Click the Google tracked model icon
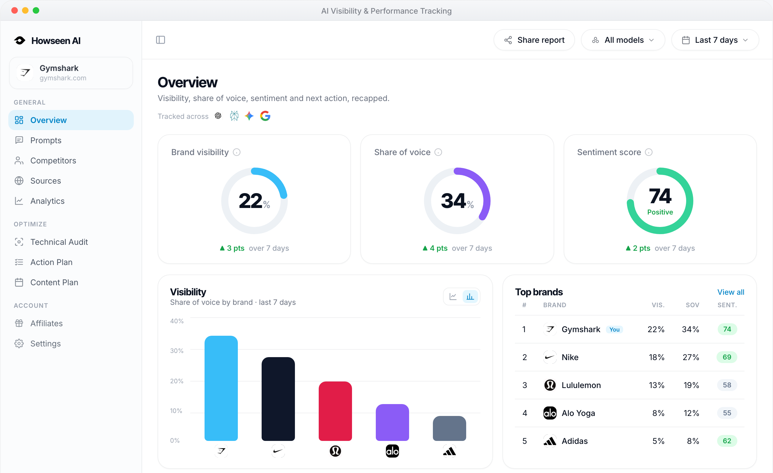773x473 pixels. 265,116
